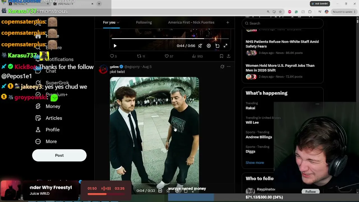This screenshot has height=202, width=359.
Task: Open the grey extension icon beside Grammarly
Action: click(303, 12)
